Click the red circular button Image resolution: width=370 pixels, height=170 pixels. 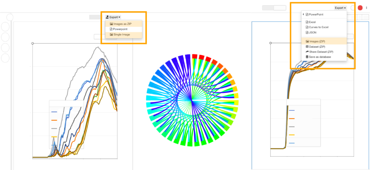click(360, 8)
